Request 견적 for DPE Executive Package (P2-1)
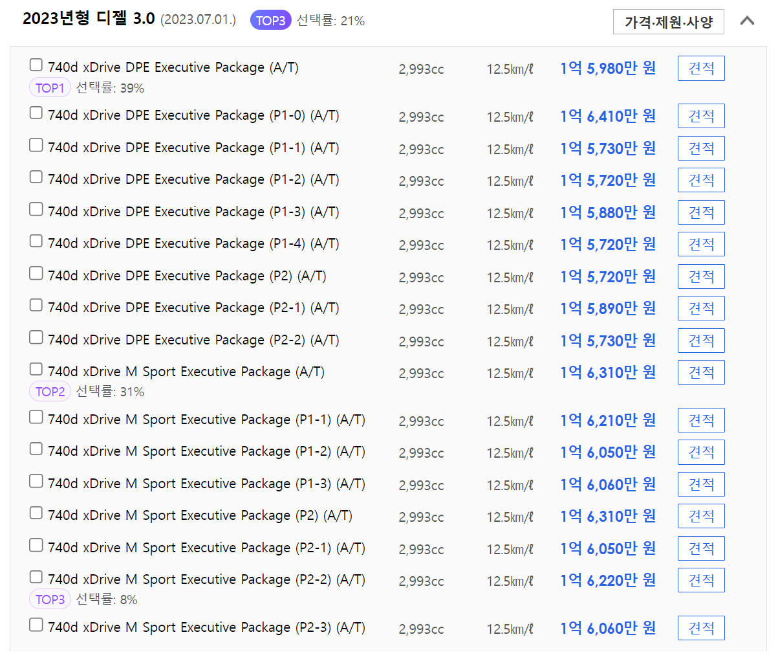This screenshot has width=778, height=661. point(701,308)
